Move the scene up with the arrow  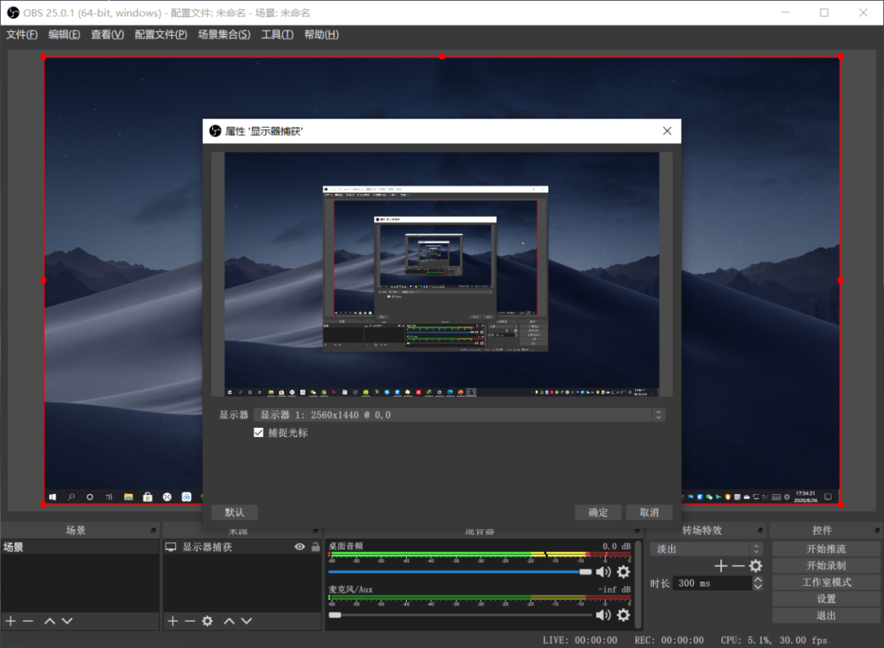click(x=50, y=621)
